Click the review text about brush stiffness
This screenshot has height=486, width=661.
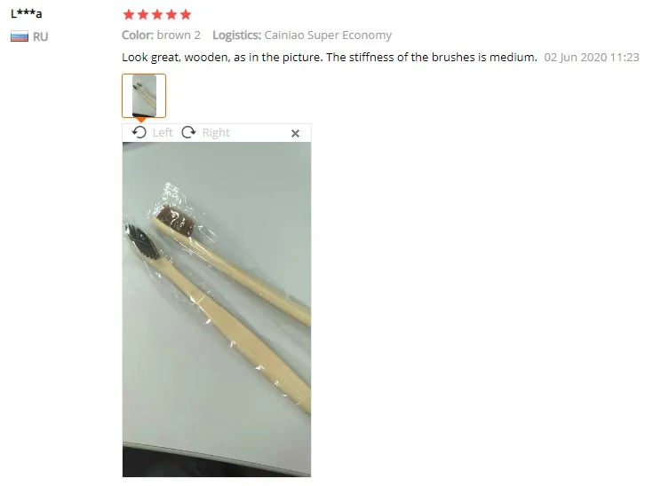pyautogui.click(x=330, y=58)
